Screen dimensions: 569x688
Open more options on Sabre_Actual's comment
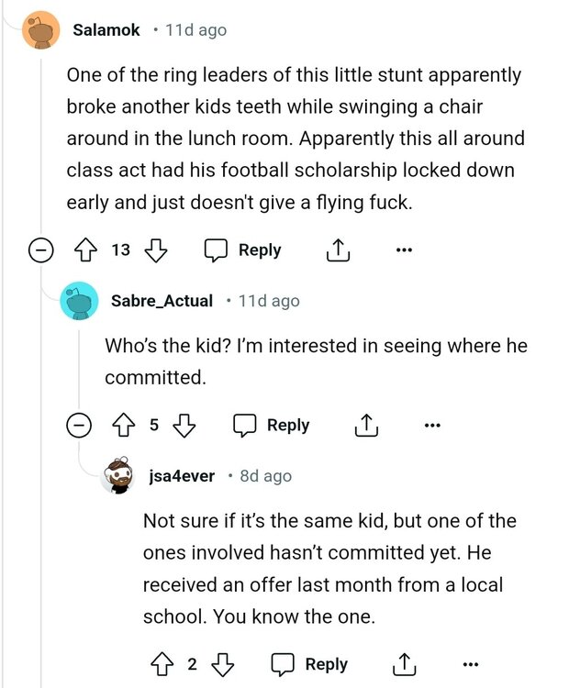click(432, 426)
